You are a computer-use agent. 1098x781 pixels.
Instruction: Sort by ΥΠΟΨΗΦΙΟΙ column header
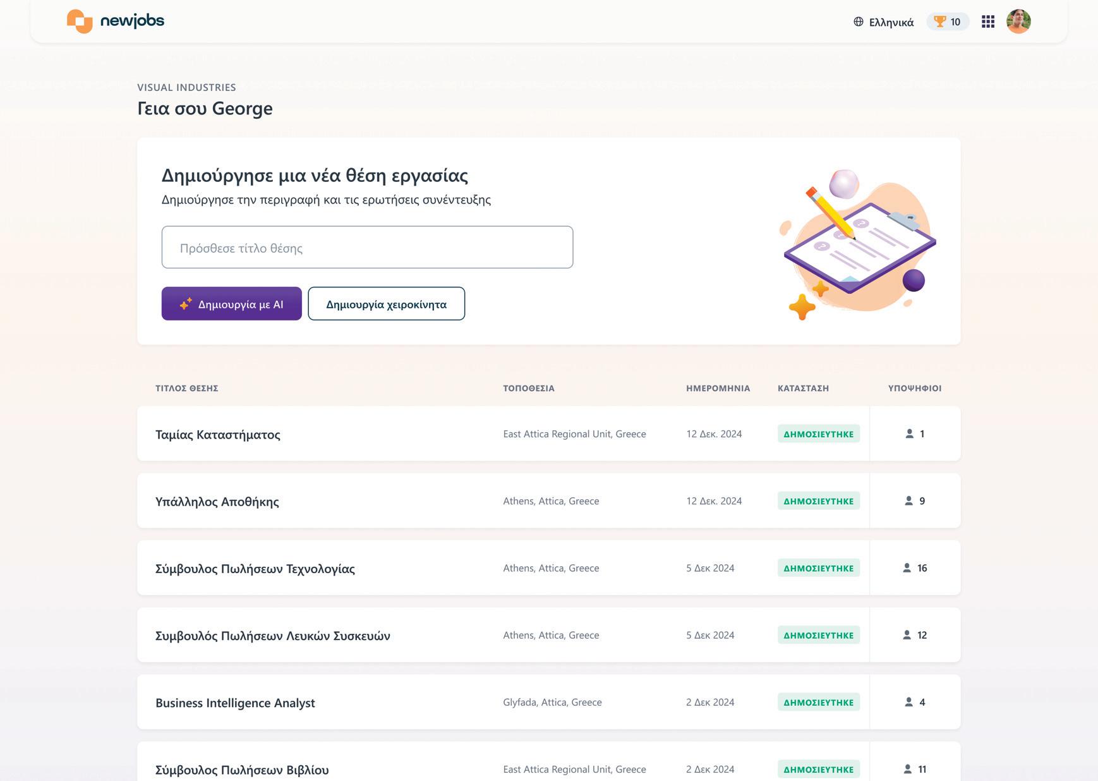(915, 388)
